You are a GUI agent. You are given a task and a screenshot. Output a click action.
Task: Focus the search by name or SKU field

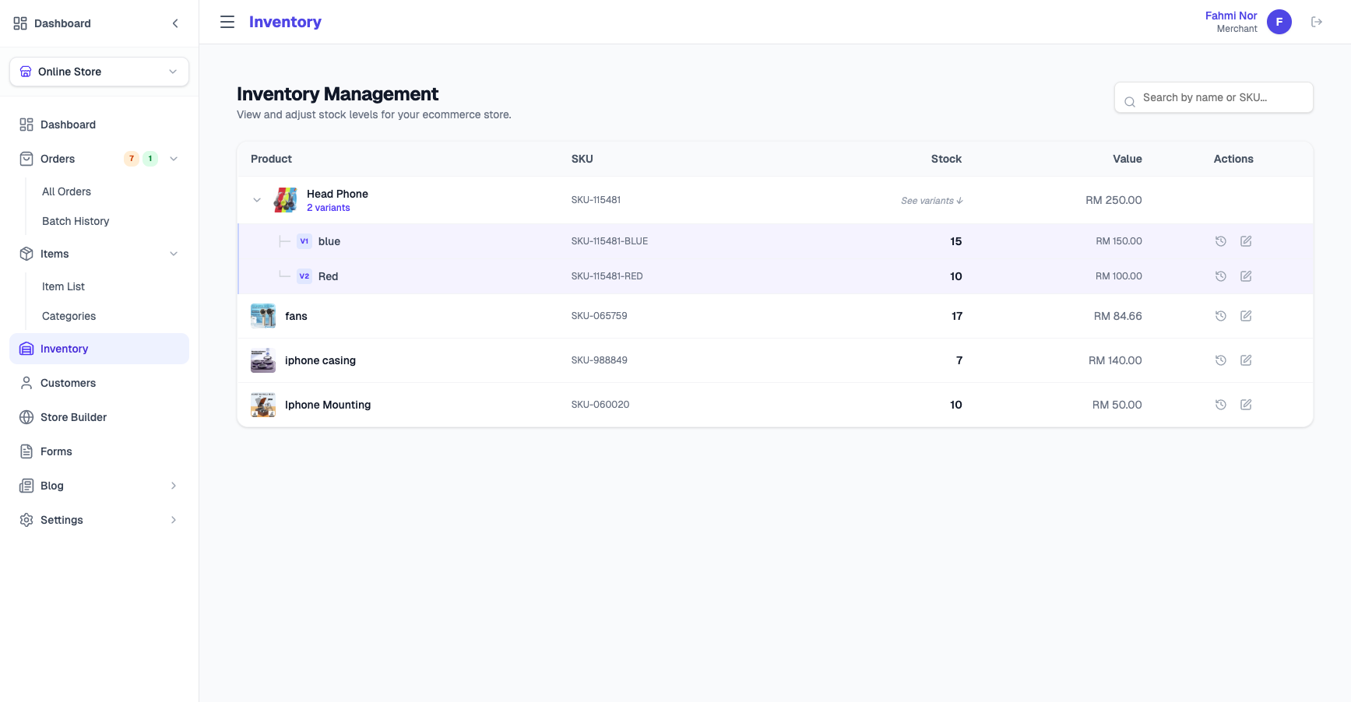[1223, 97]
